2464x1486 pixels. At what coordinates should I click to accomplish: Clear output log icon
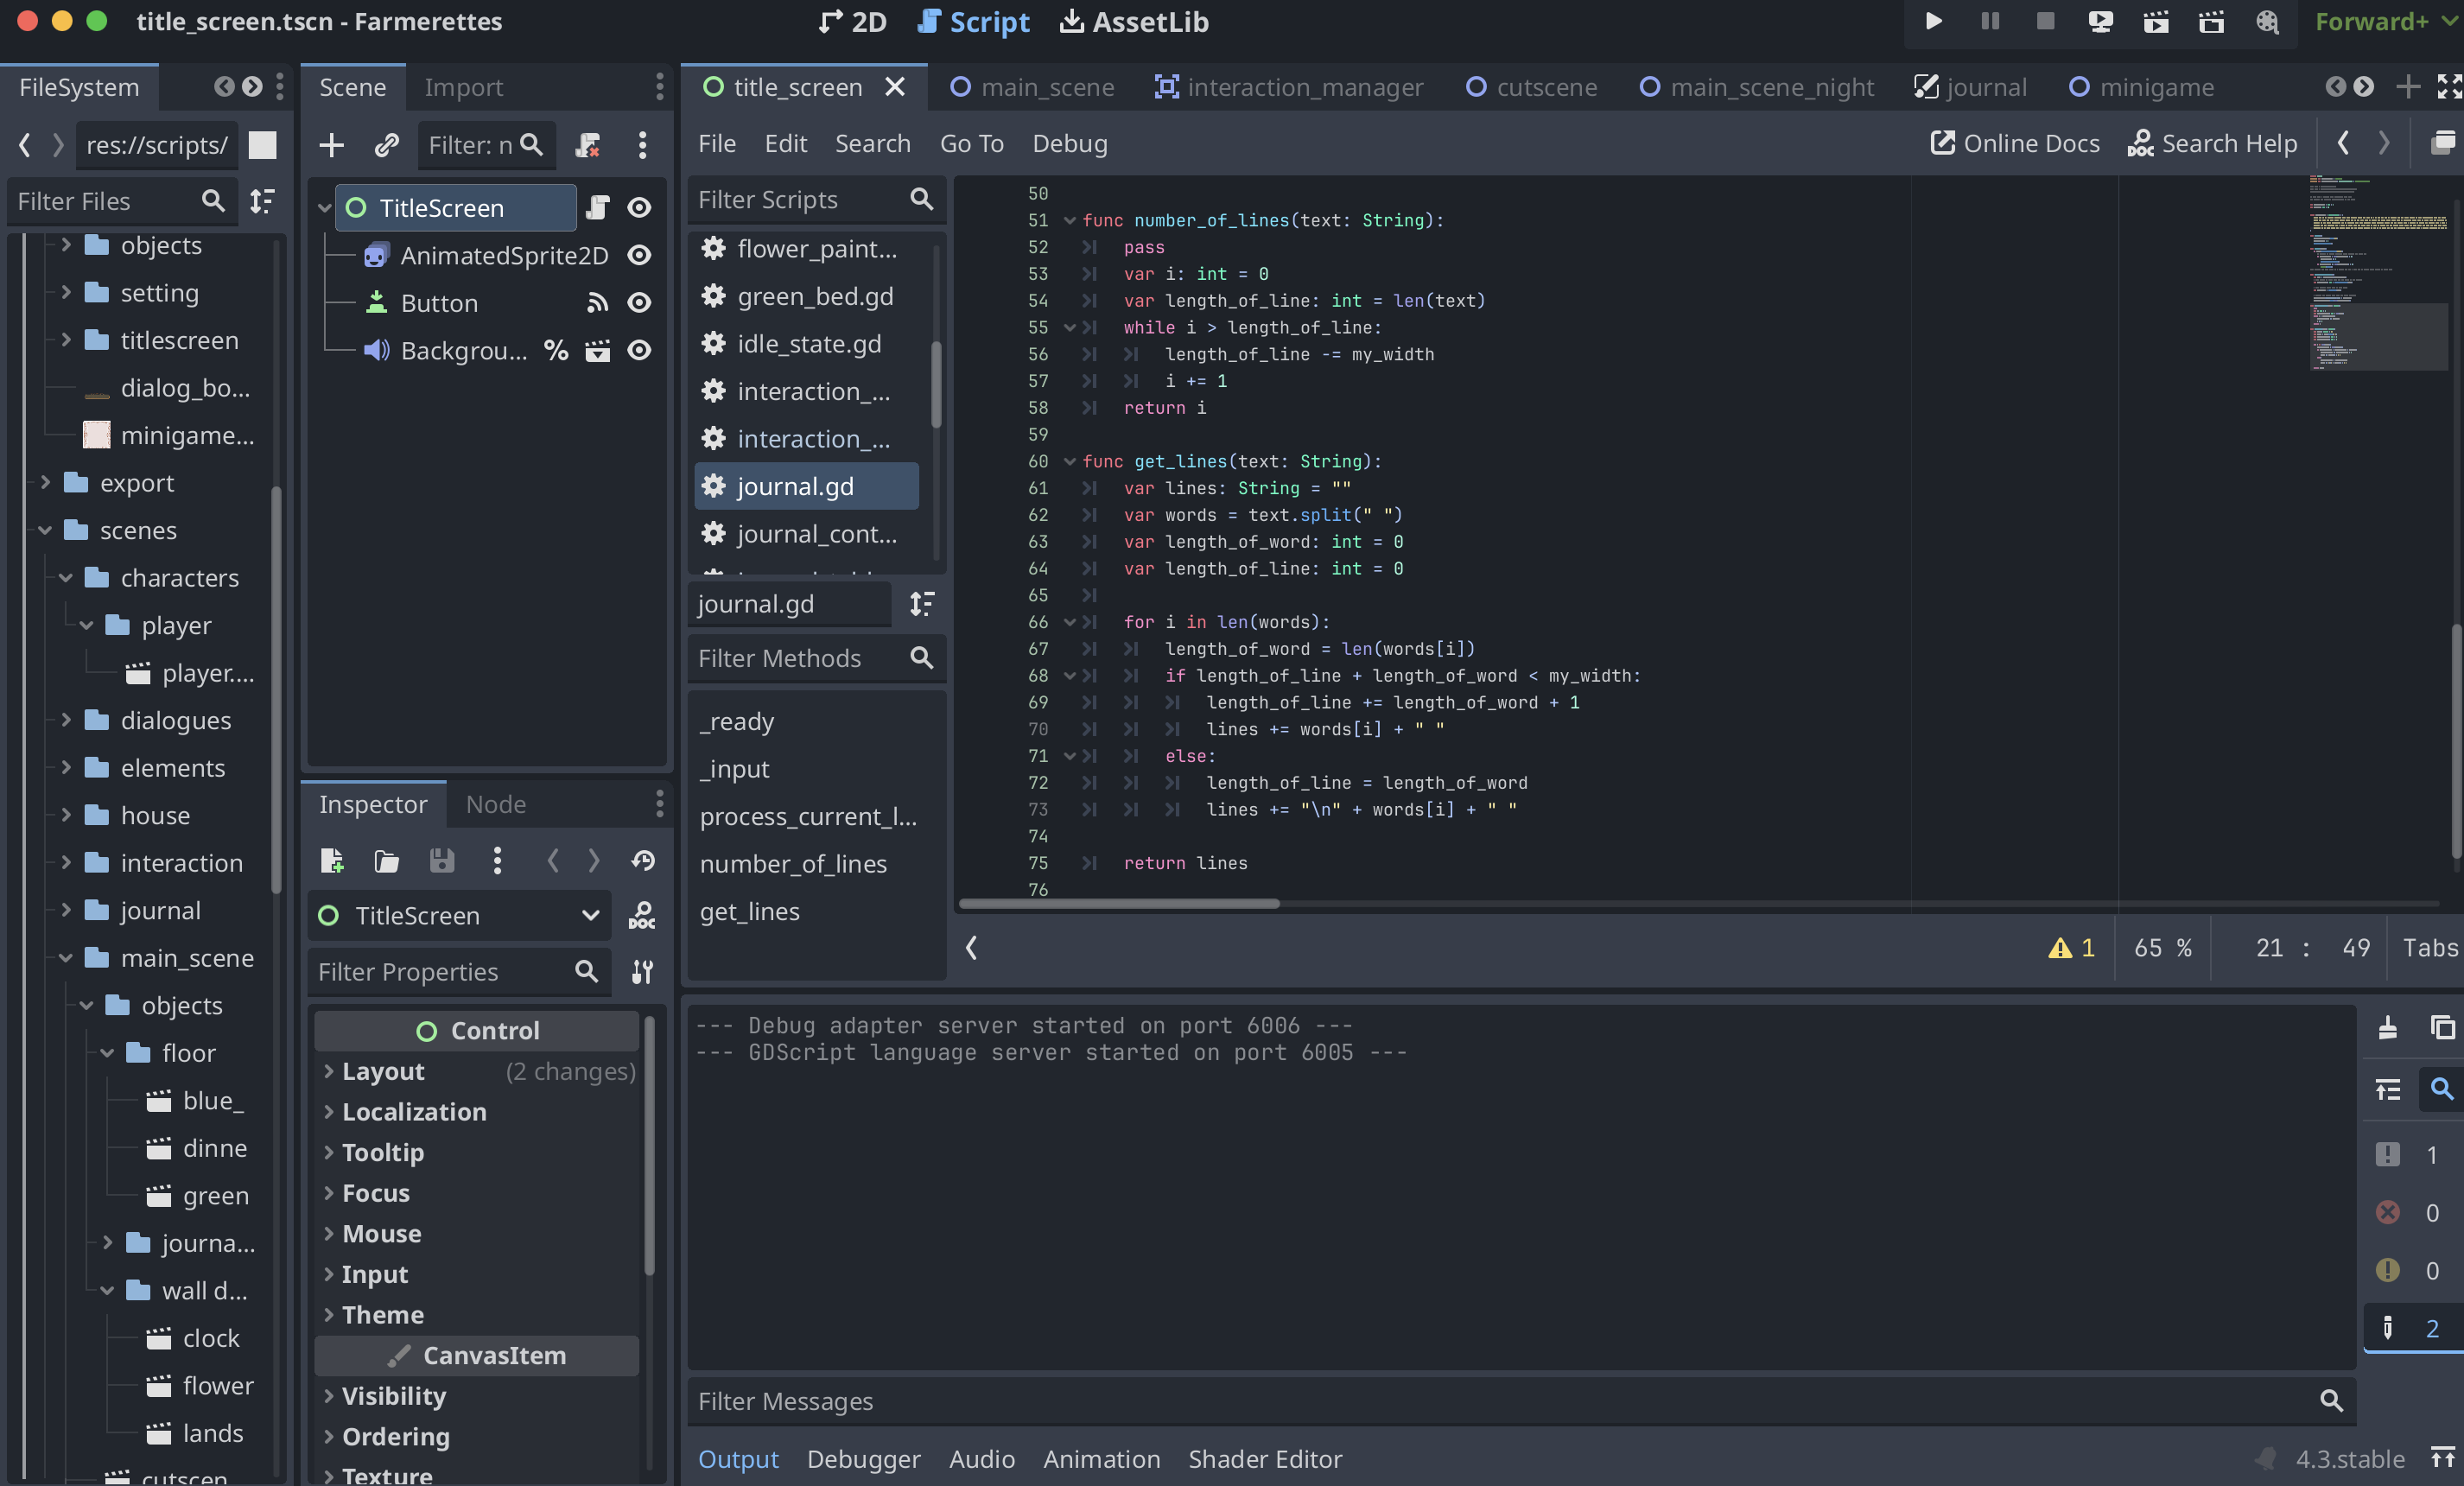tap(2387, 1028)
